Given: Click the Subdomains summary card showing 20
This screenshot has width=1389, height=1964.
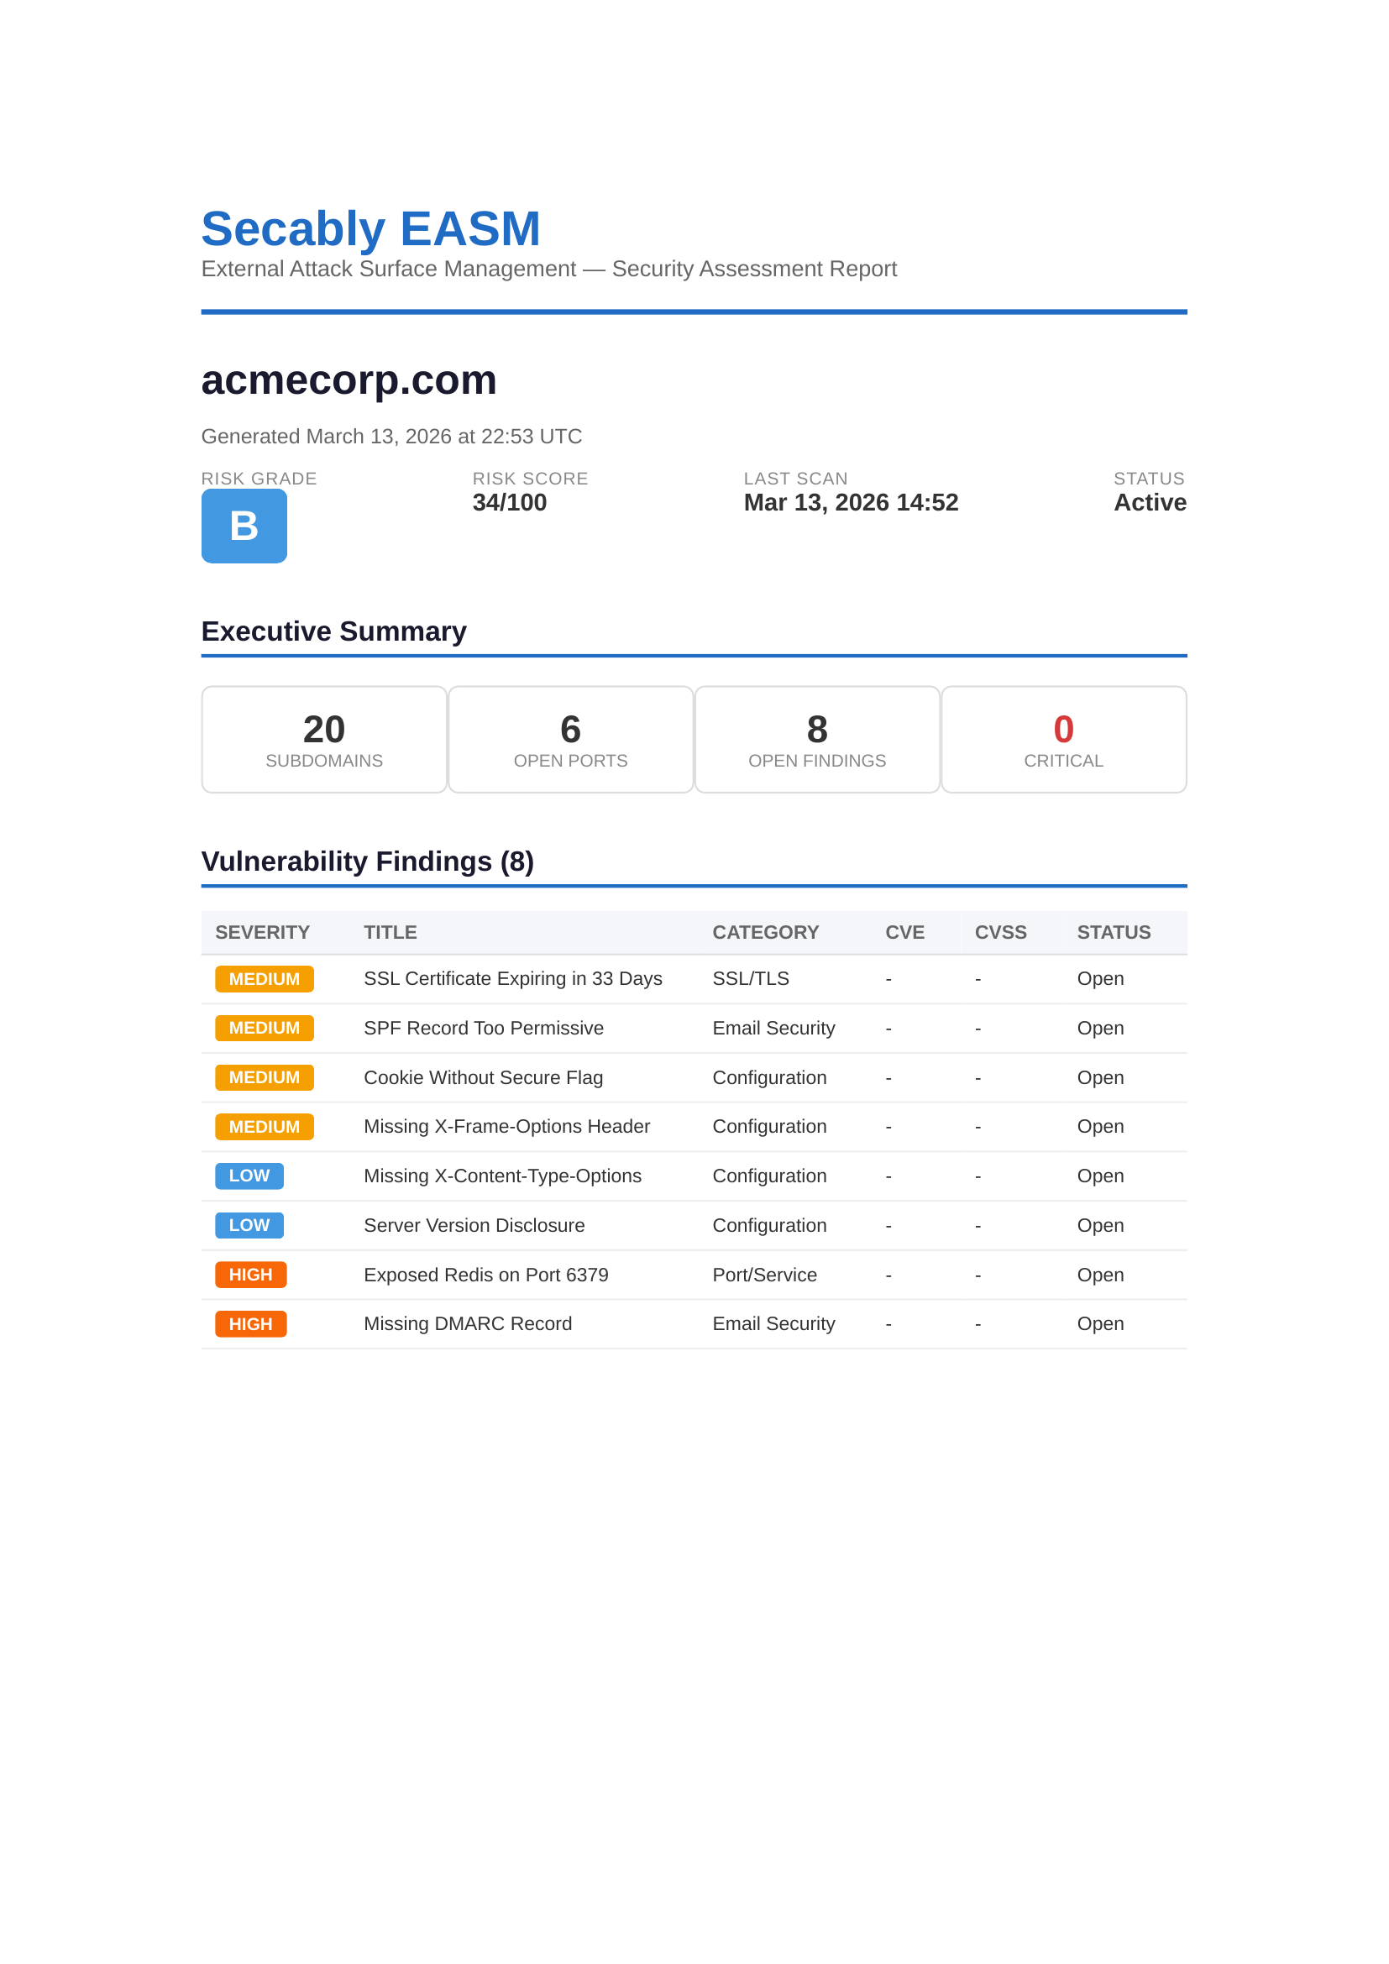Looking at the screenshot, I should pyautogui.click(x=324, y=738).
